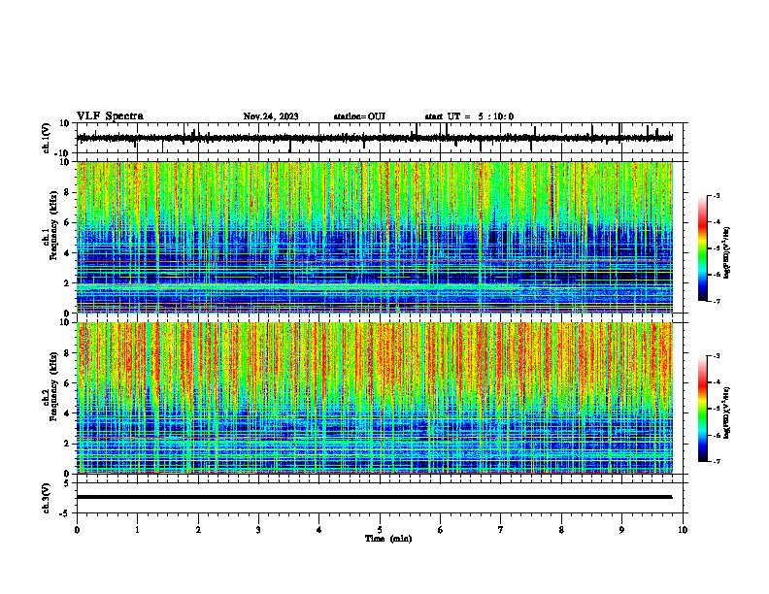Viewport: 769px width, 594px height.
Task: Click the "6" kHz tick of ch.1 spectrogram
Action: tap(67, 222)
